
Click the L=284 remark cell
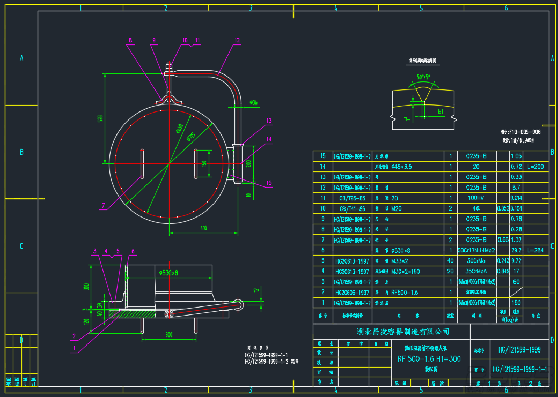(x=535, y=250)
